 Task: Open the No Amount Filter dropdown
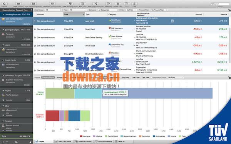159,10
